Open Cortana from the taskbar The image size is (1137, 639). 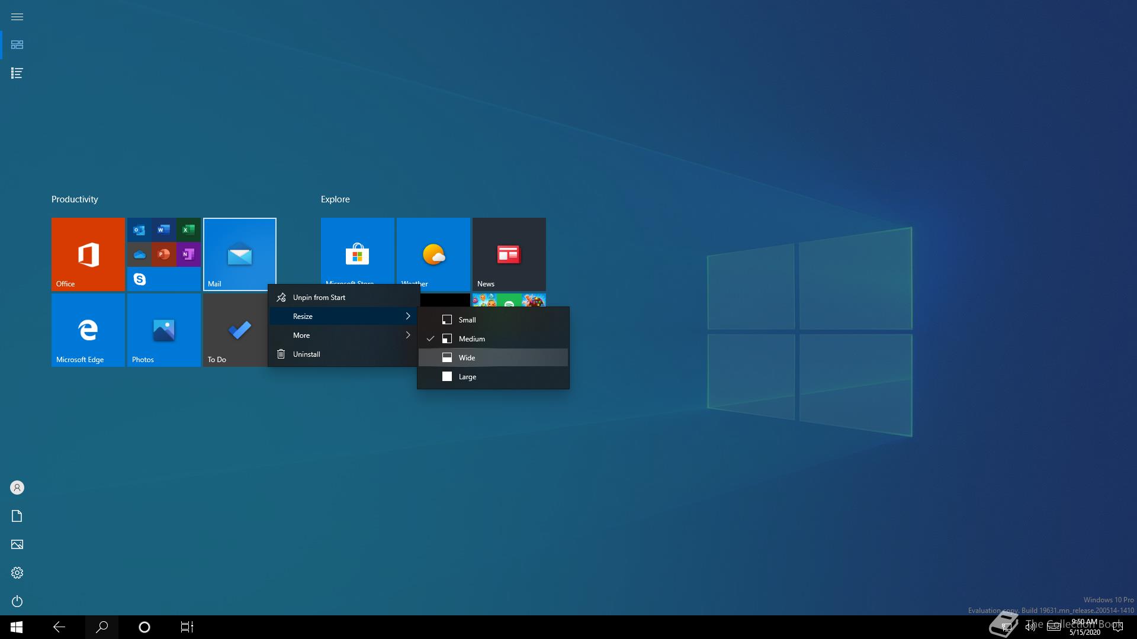(144, 627)
